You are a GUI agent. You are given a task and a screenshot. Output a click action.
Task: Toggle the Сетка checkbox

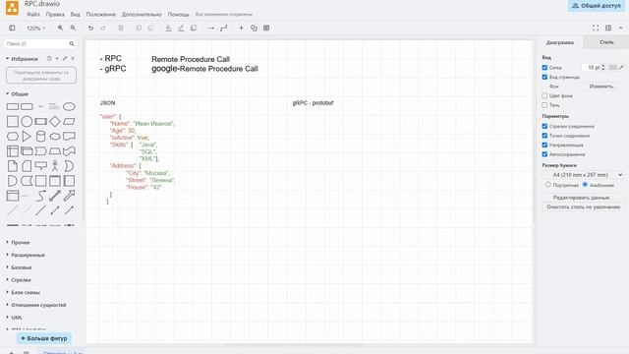(x=544, y=68)
